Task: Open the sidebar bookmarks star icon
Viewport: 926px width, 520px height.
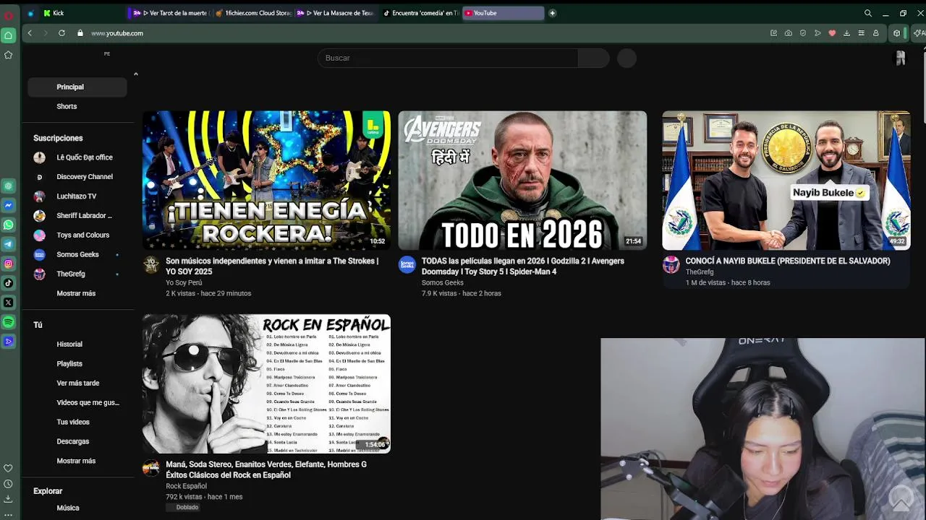Action: [x=9, y=55]
